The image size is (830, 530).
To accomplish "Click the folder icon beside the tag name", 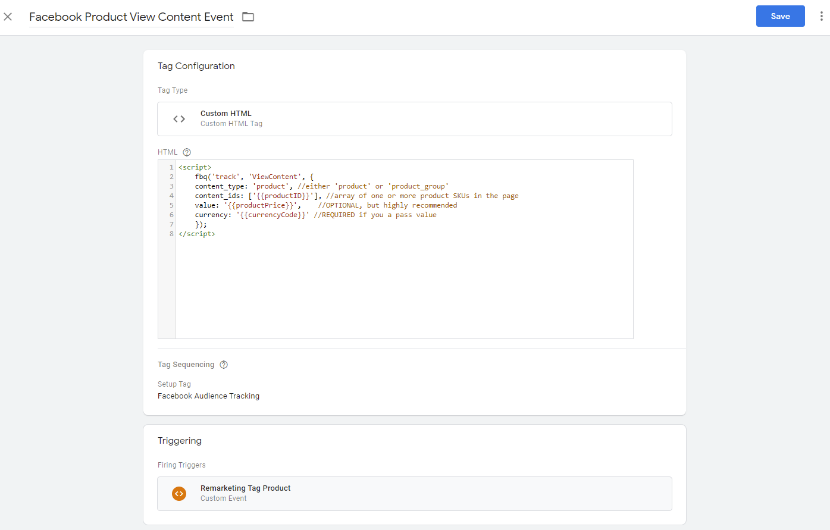I will coord(248,17).
